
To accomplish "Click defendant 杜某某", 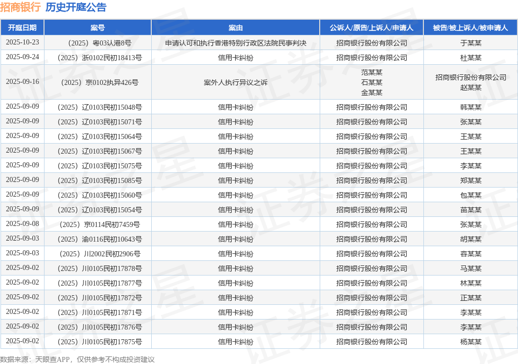I will tap(471, 58).
